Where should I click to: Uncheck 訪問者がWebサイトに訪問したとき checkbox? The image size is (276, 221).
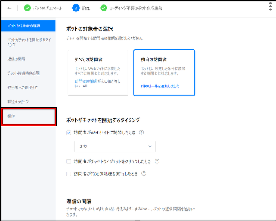pyautogui.click(x=68, y=133)
